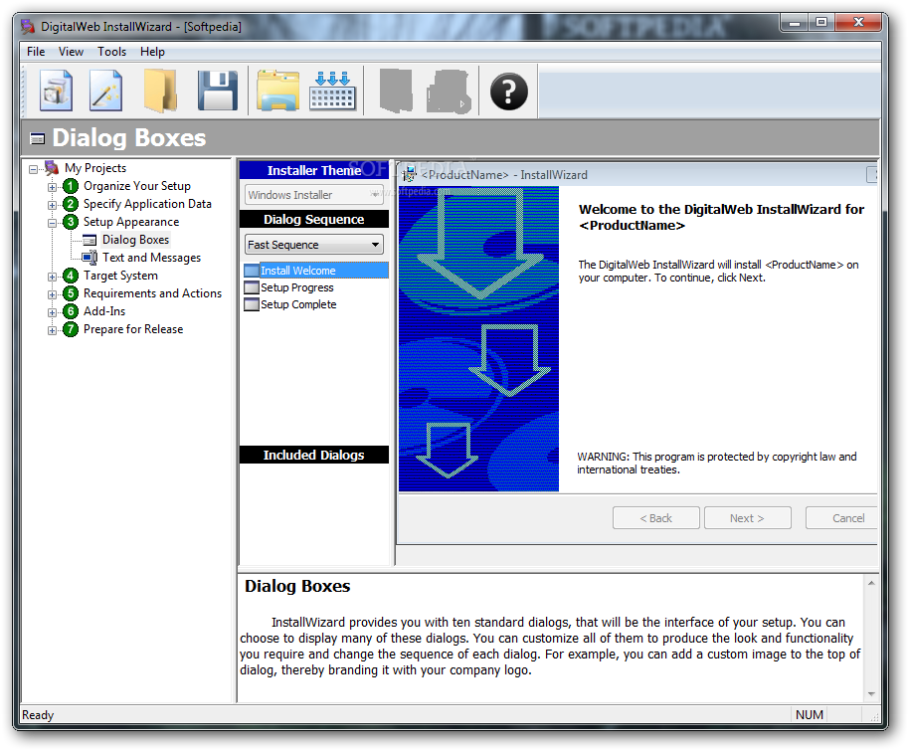Expand Specify Application Data node
This screenshot has width=909, height=751.
tap(52, 205)
